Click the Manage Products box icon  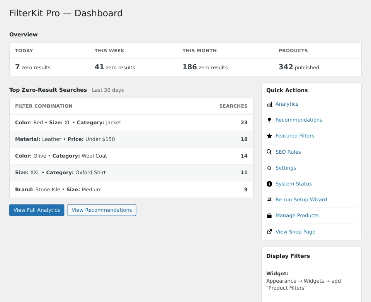[269, 216]
